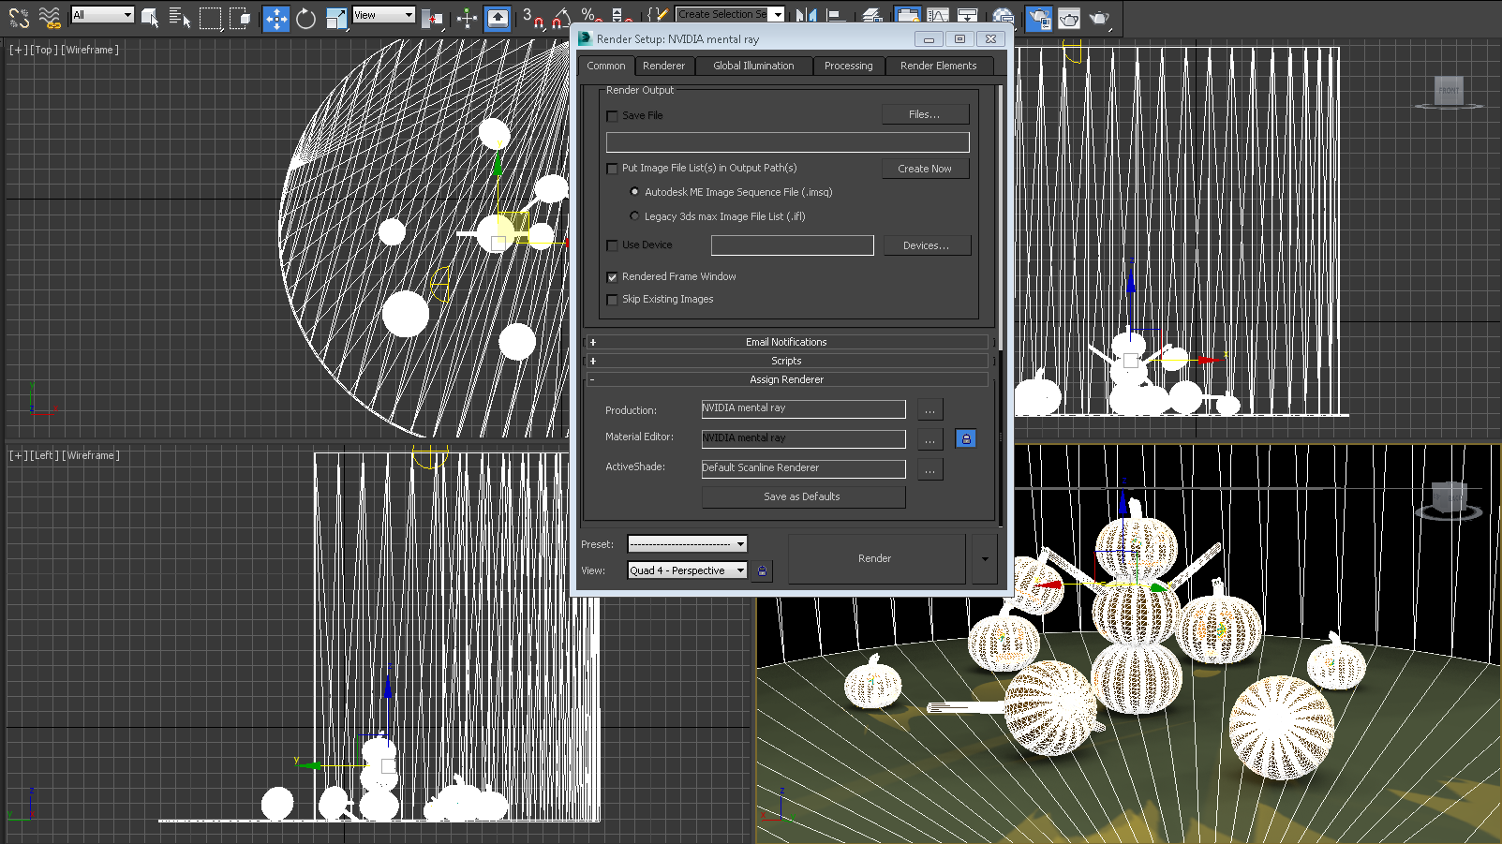
Task: Expand the Scripts rollout
Action: [786, 361]
